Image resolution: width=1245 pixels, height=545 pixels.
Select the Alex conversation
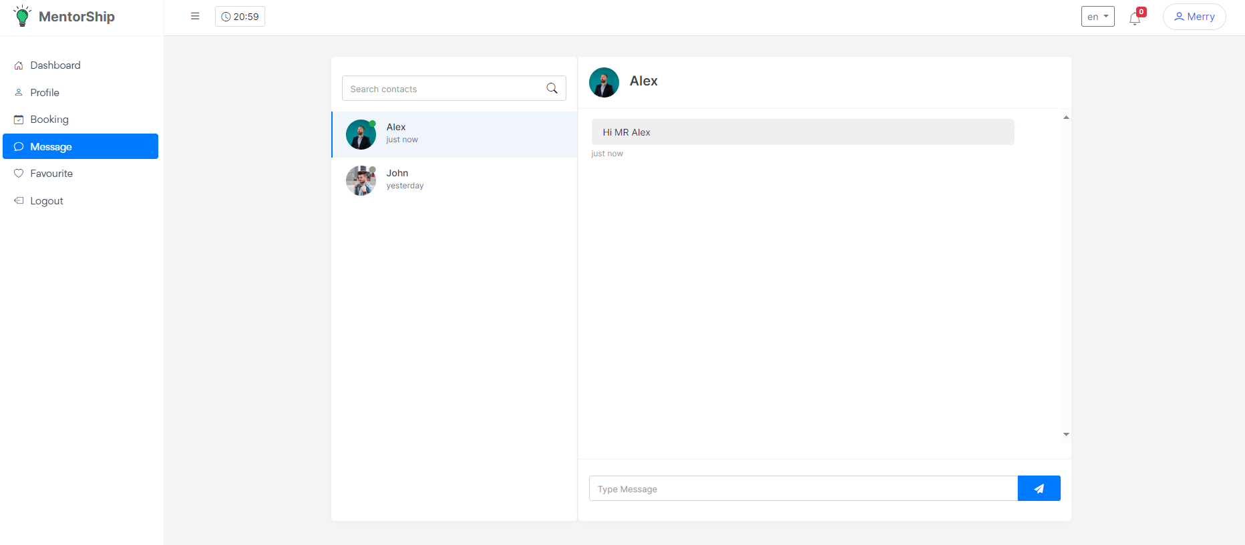click(454, 134)
